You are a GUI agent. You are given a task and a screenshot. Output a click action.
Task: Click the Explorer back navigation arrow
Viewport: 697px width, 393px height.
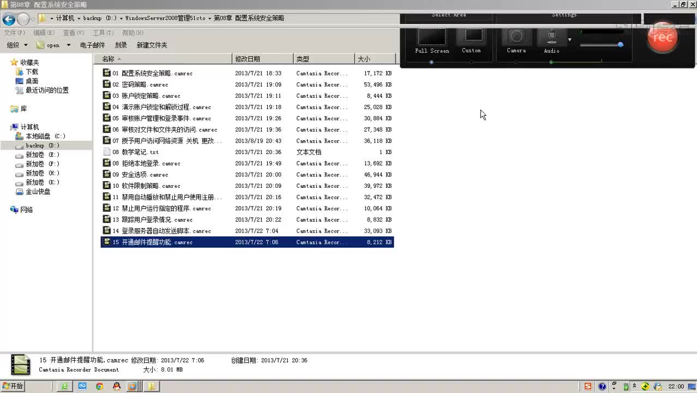coord(8,20)
